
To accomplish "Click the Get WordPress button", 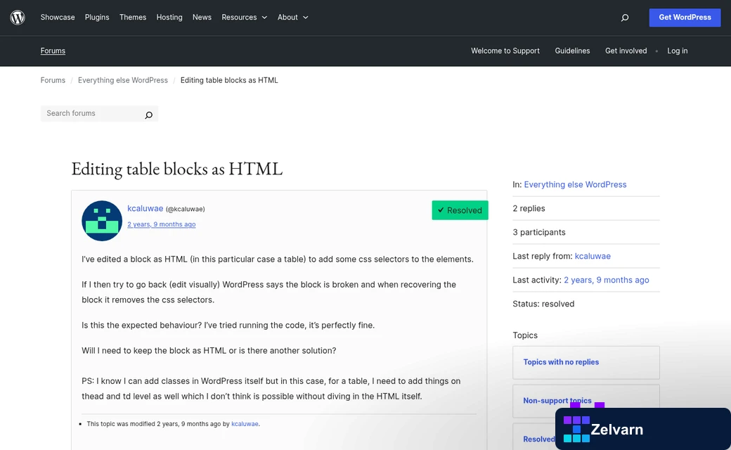I will click(x=685, y=18).
